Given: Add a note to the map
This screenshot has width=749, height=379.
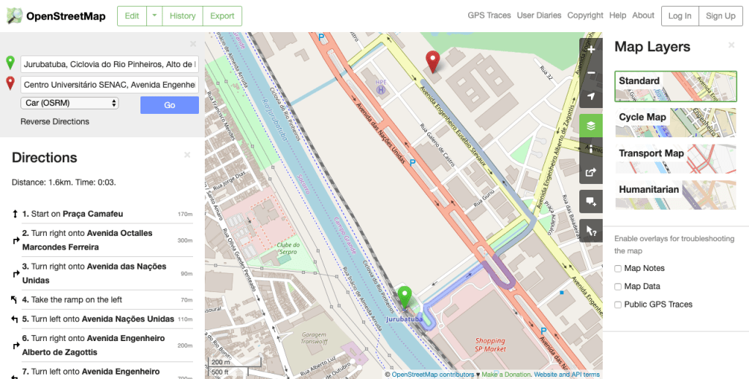Looking at the screenshot, I should click(591, 202).
